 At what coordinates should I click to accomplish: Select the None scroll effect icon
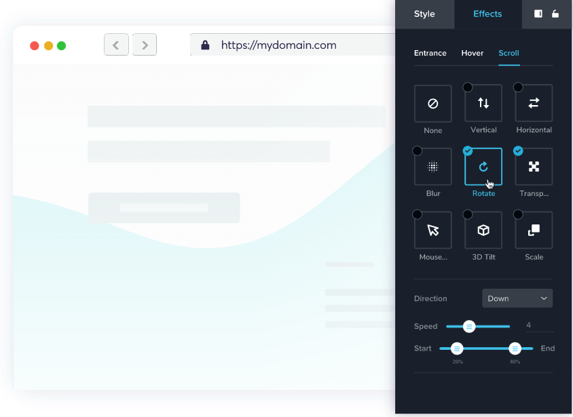click(x=432, y=104)
